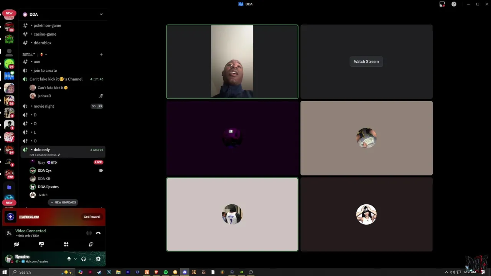The width and height of the screenshot is (491, 276).
Task: Turn on camera in voice panel
Action: 16,244
